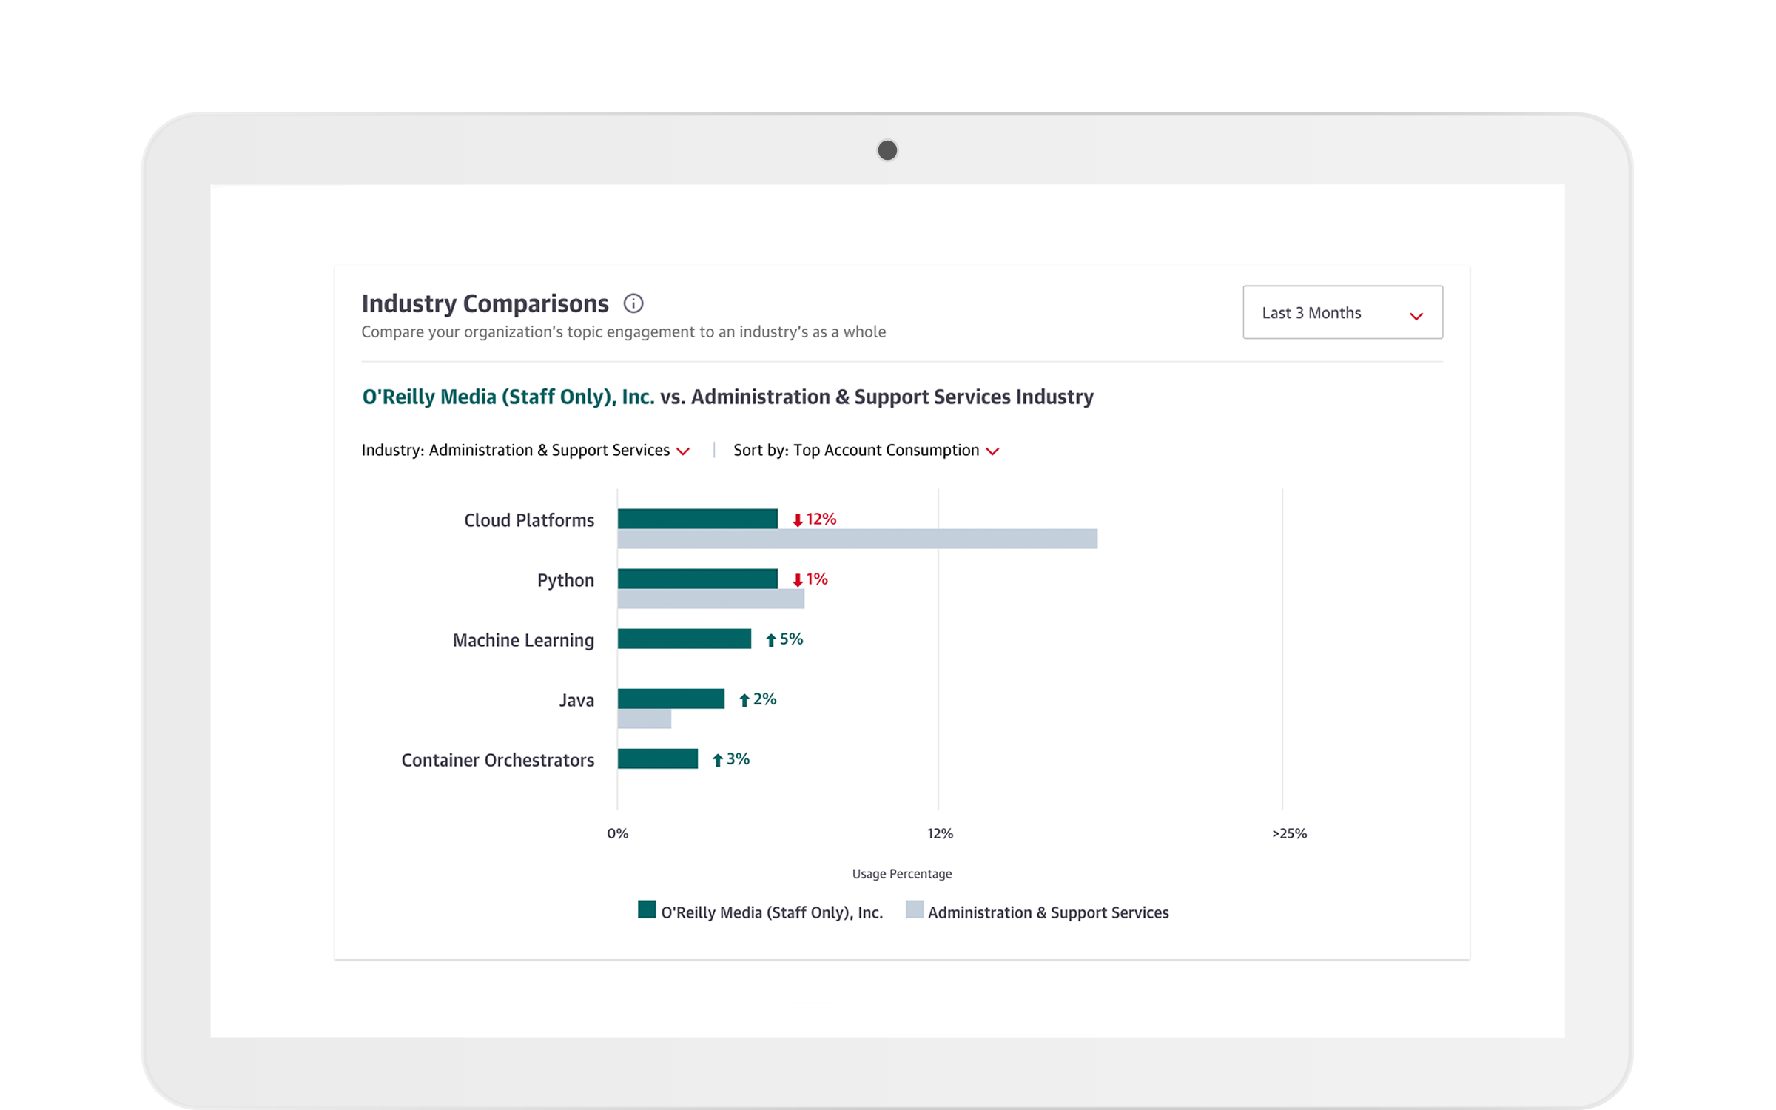The width and height of the screenshot is (1776, 1110).
Task: Click the O'Reilly Media (Staff Only), Inc. legend label
Action: 772,912
